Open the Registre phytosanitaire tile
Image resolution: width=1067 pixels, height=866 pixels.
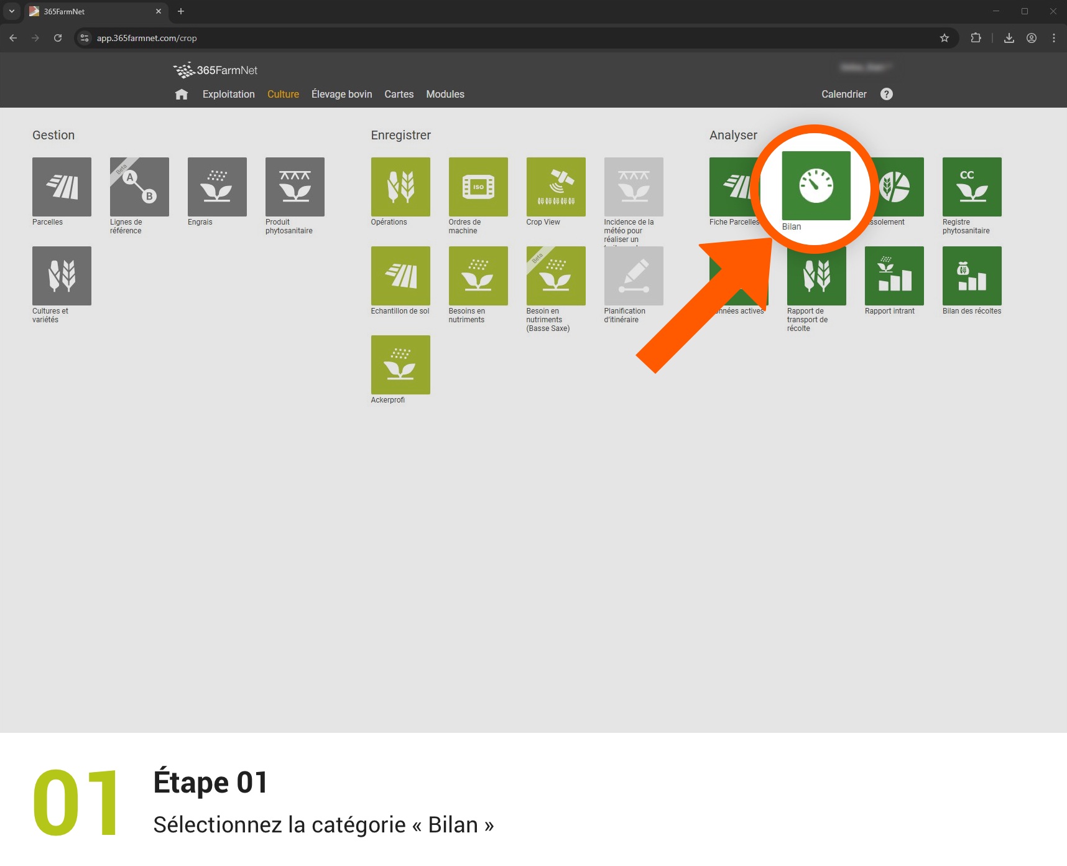tap(971, 187)
